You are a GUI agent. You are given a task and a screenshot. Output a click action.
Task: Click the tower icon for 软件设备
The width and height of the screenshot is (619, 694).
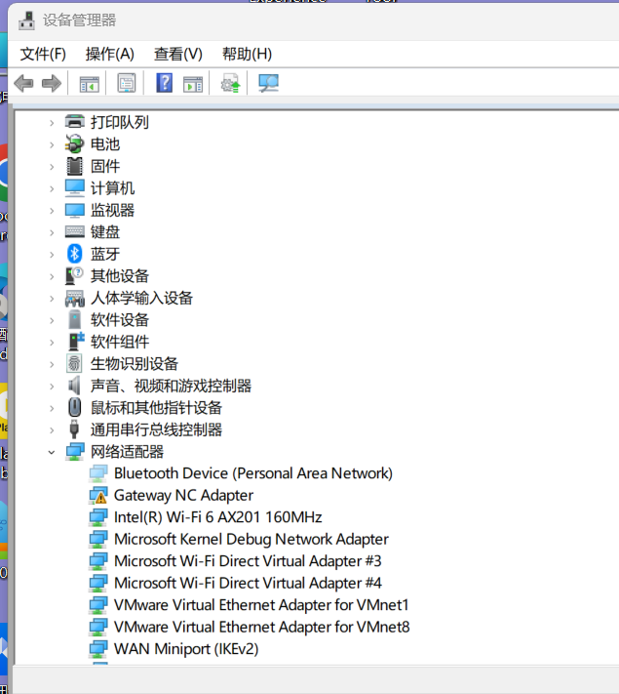point(75,319)
